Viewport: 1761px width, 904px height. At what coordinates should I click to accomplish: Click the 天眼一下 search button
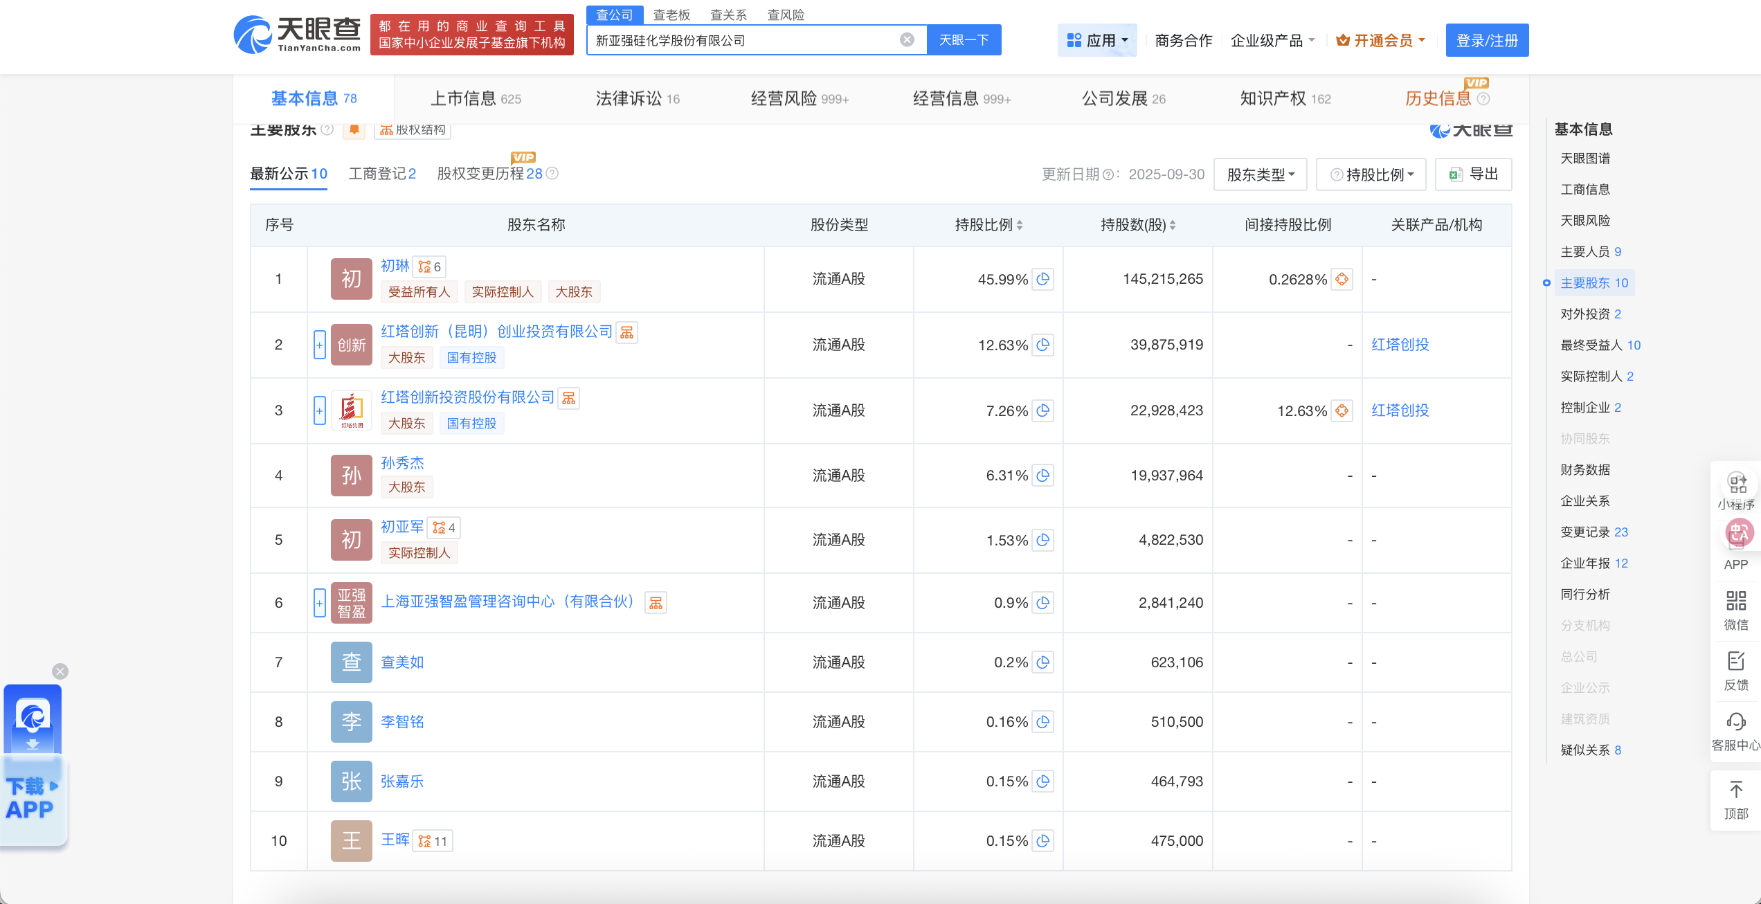(964, 39)
